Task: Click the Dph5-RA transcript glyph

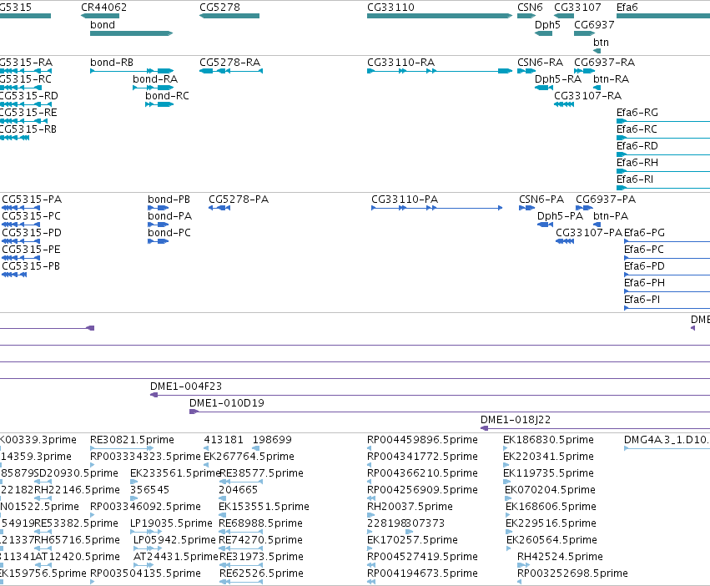Action: 544,88
